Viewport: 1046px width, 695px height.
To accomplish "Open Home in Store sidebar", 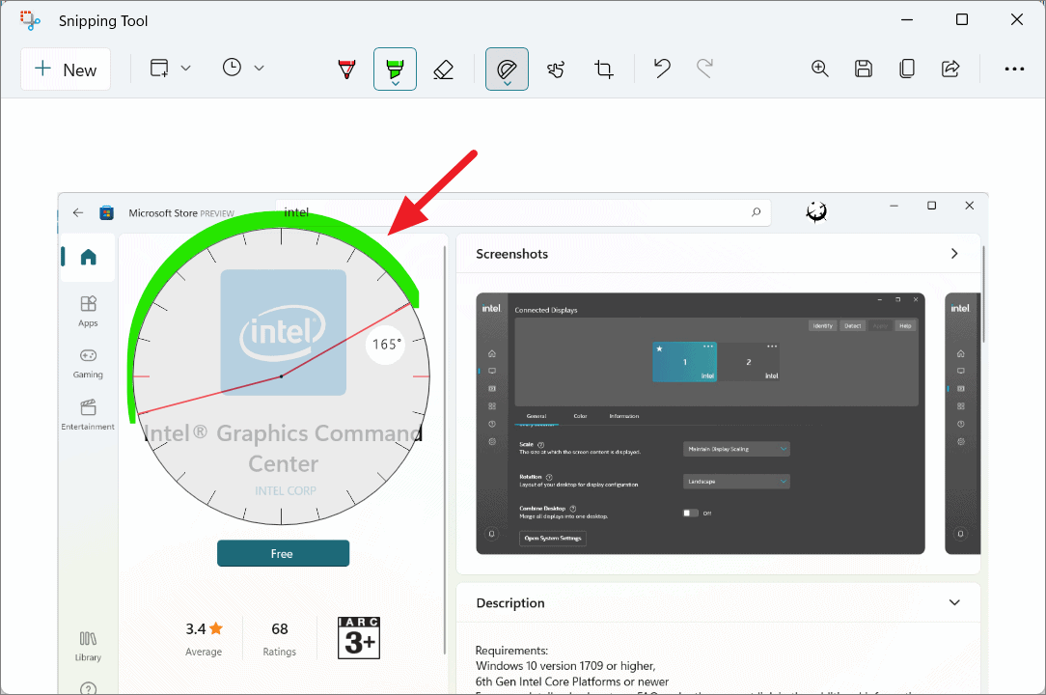I will pyautogui.click(x=88, y=257).
